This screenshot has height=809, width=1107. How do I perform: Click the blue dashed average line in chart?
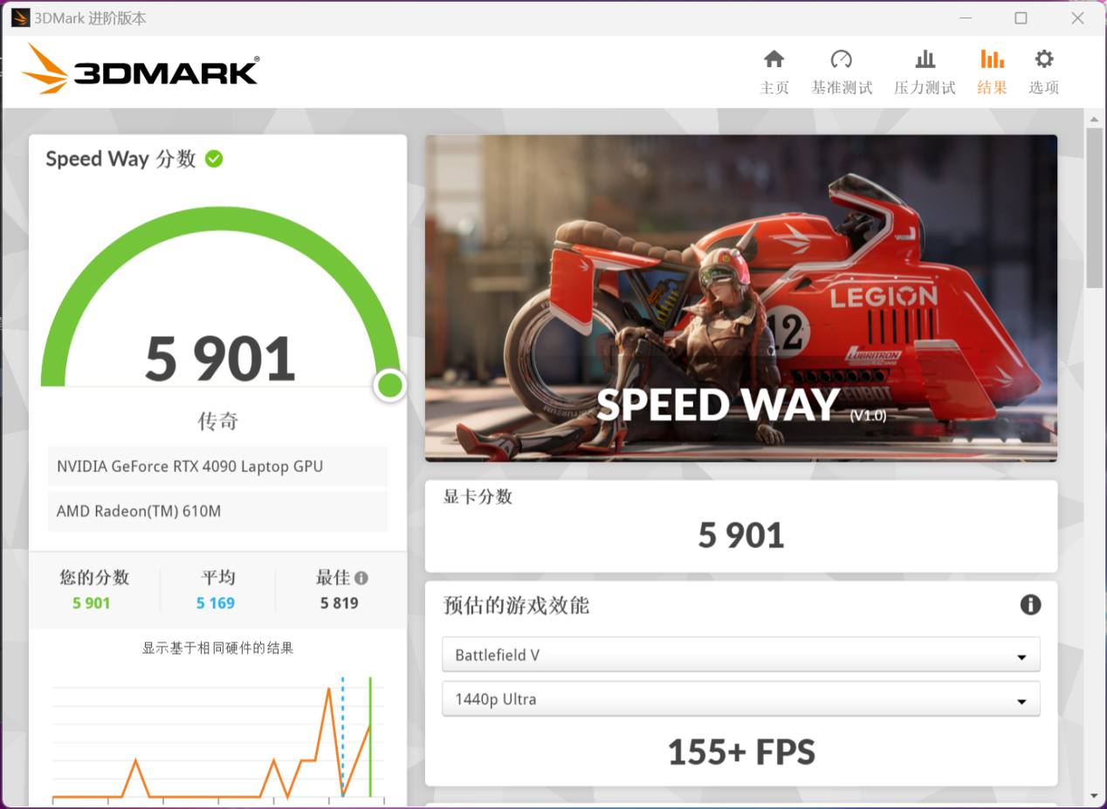pyautogui.click(x=342, y=737)
